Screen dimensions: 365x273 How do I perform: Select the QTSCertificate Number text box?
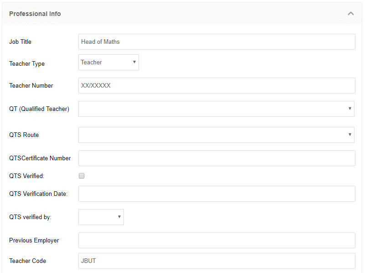tap(217, 158)
